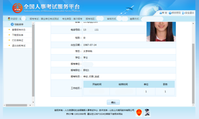Open the 导航菜单 navigation header
Image resolution: width=199 pixels, height=119 pixels.
(18, 24)
